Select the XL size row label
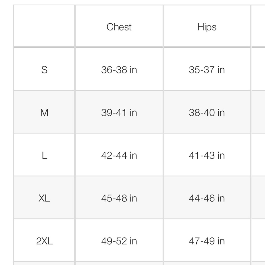The height and width of the screenshot is (265, 265). (44, 197)
